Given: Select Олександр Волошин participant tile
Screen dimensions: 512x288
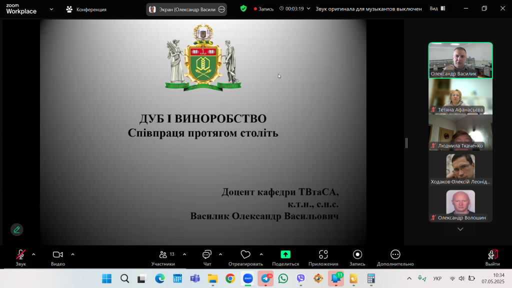Looking at the screenshot, I should [x=460, y=204].
